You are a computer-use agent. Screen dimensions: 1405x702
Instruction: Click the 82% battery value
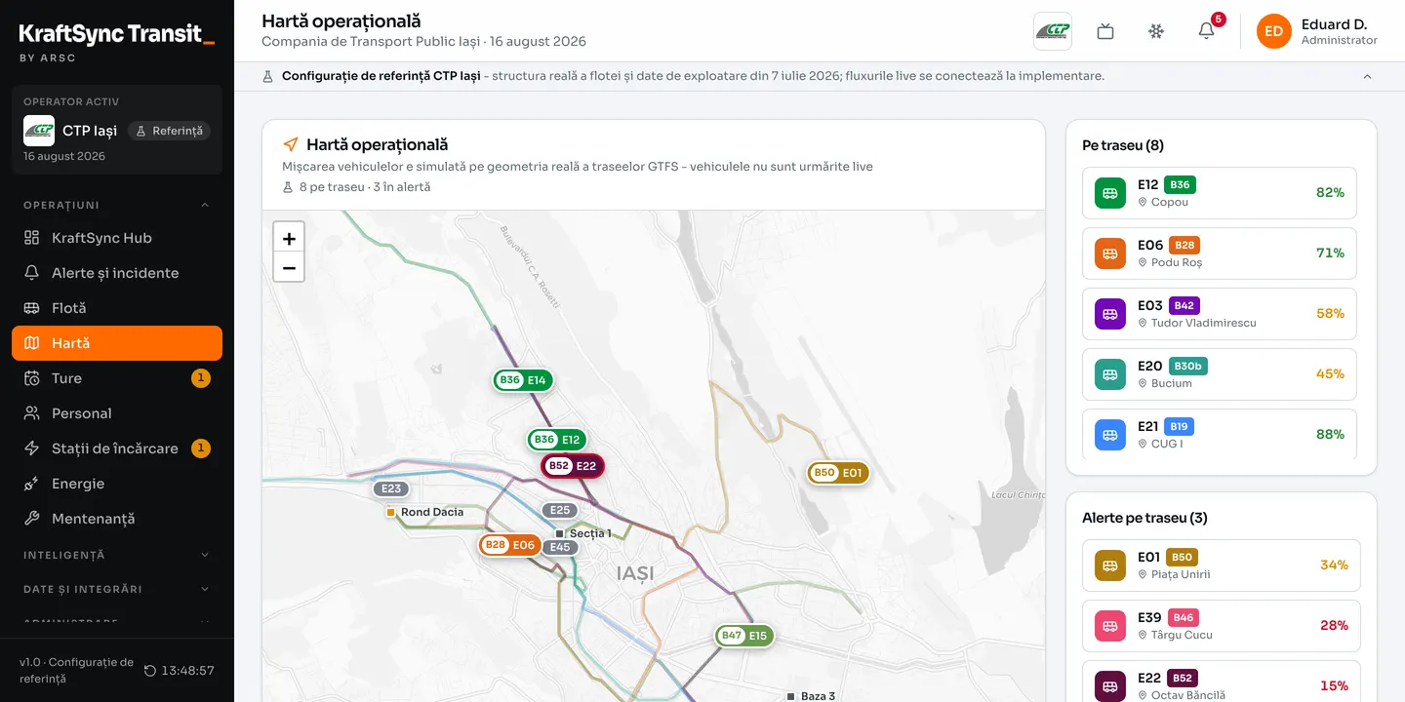(x=1330, y=193)
